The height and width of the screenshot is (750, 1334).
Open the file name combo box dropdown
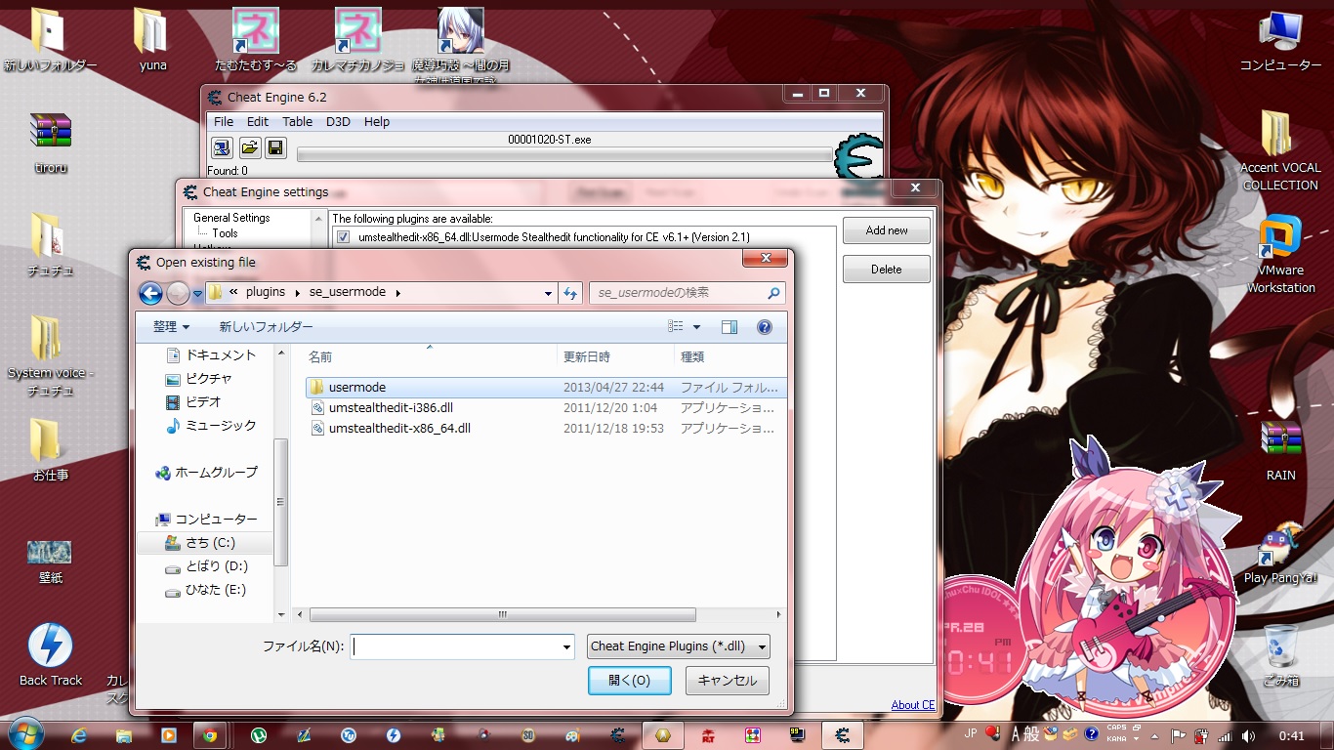pyautogui.click(x=566, y=646)
